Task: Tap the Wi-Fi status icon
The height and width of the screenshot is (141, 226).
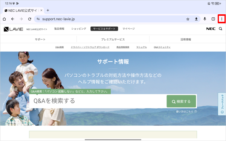Action: pos(212,3)
